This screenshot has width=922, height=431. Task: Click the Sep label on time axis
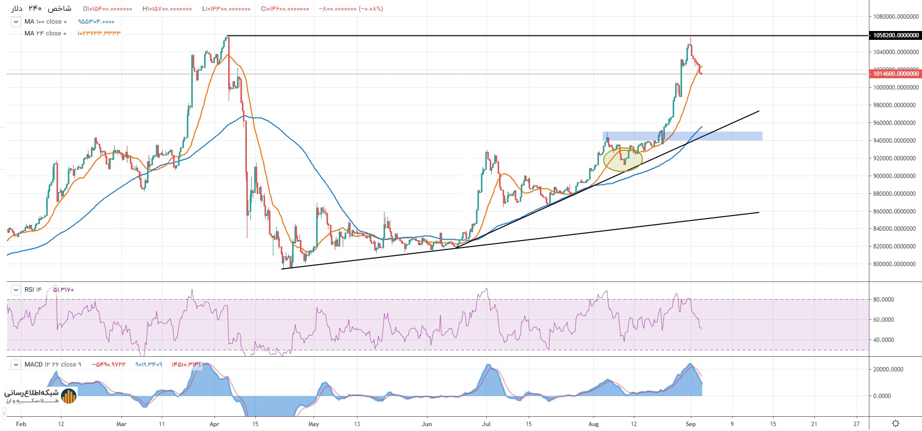pos(690,424)
